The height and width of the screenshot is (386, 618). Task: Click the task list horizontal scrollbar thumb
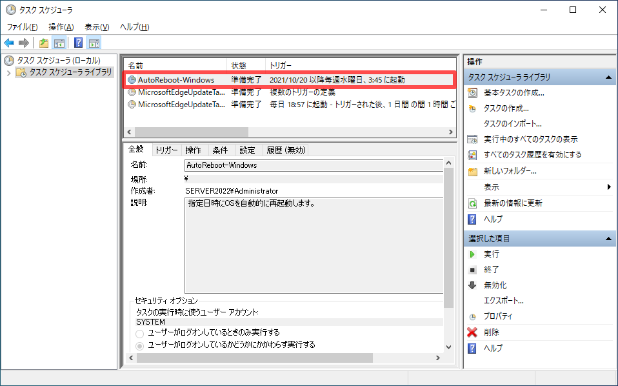click(192, 132)
